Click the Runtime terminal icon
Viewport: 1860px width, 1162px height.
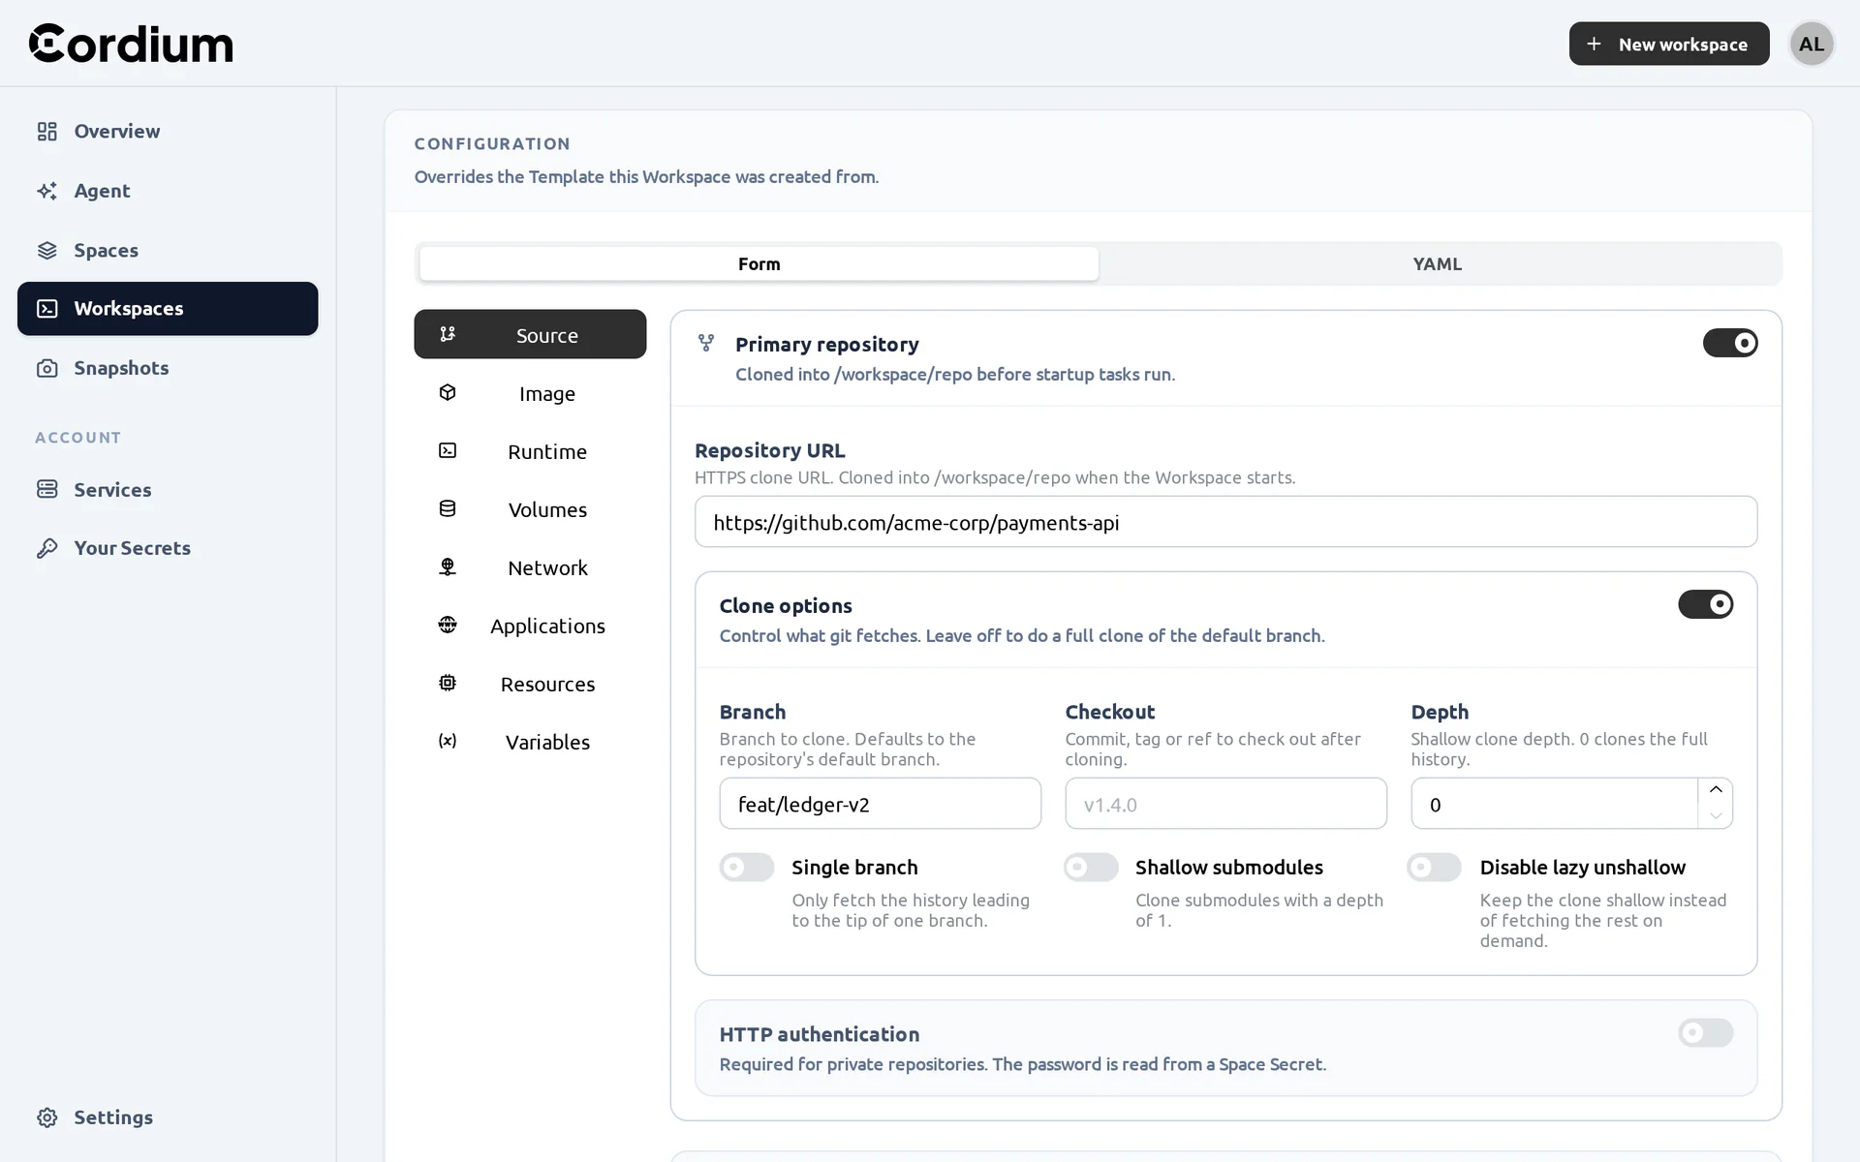point(448,450)
